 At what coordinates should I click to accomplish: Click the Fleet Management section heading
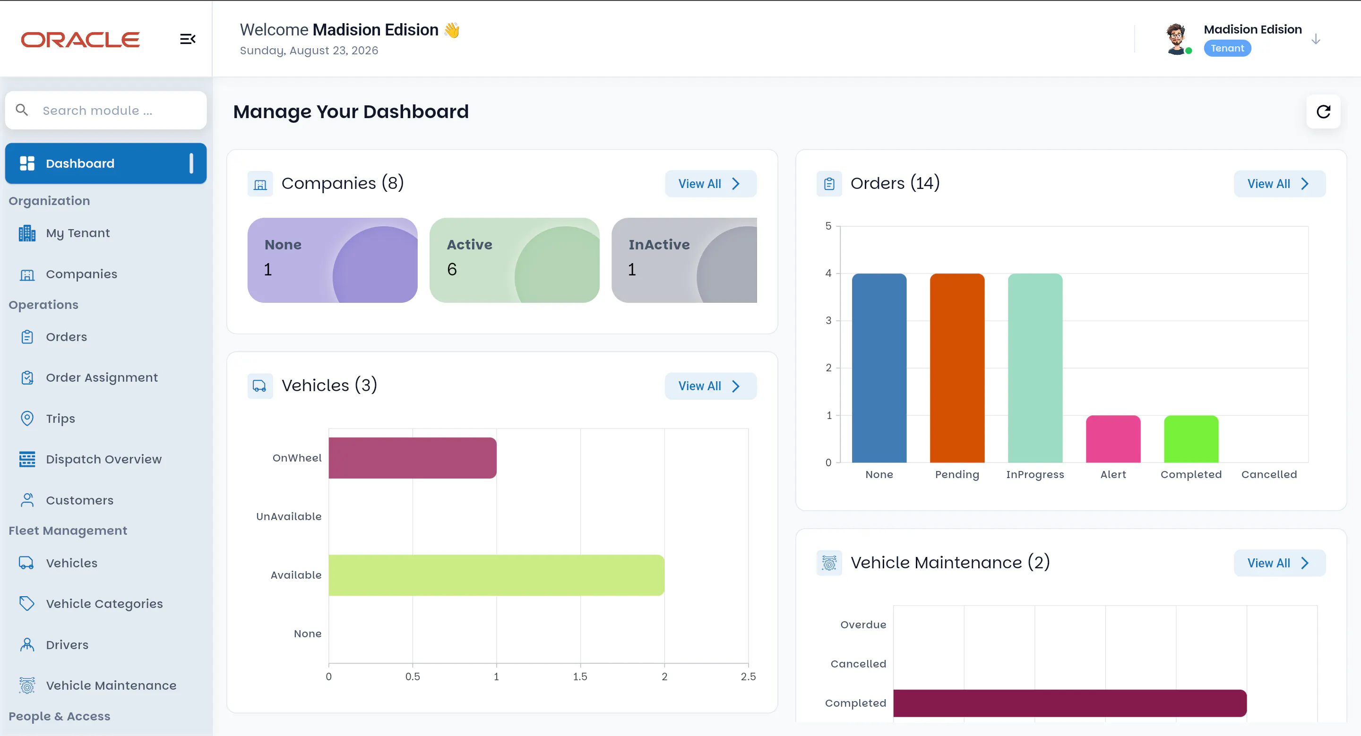[68, 531]
